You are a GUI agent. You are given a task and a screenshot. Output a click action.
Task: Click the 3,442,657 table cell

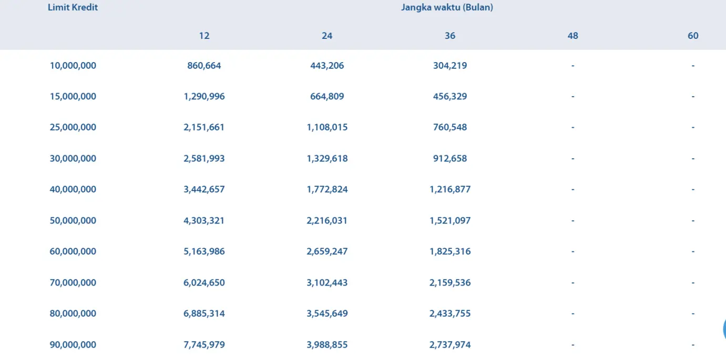pyautogui.click(x=204, y=189)
